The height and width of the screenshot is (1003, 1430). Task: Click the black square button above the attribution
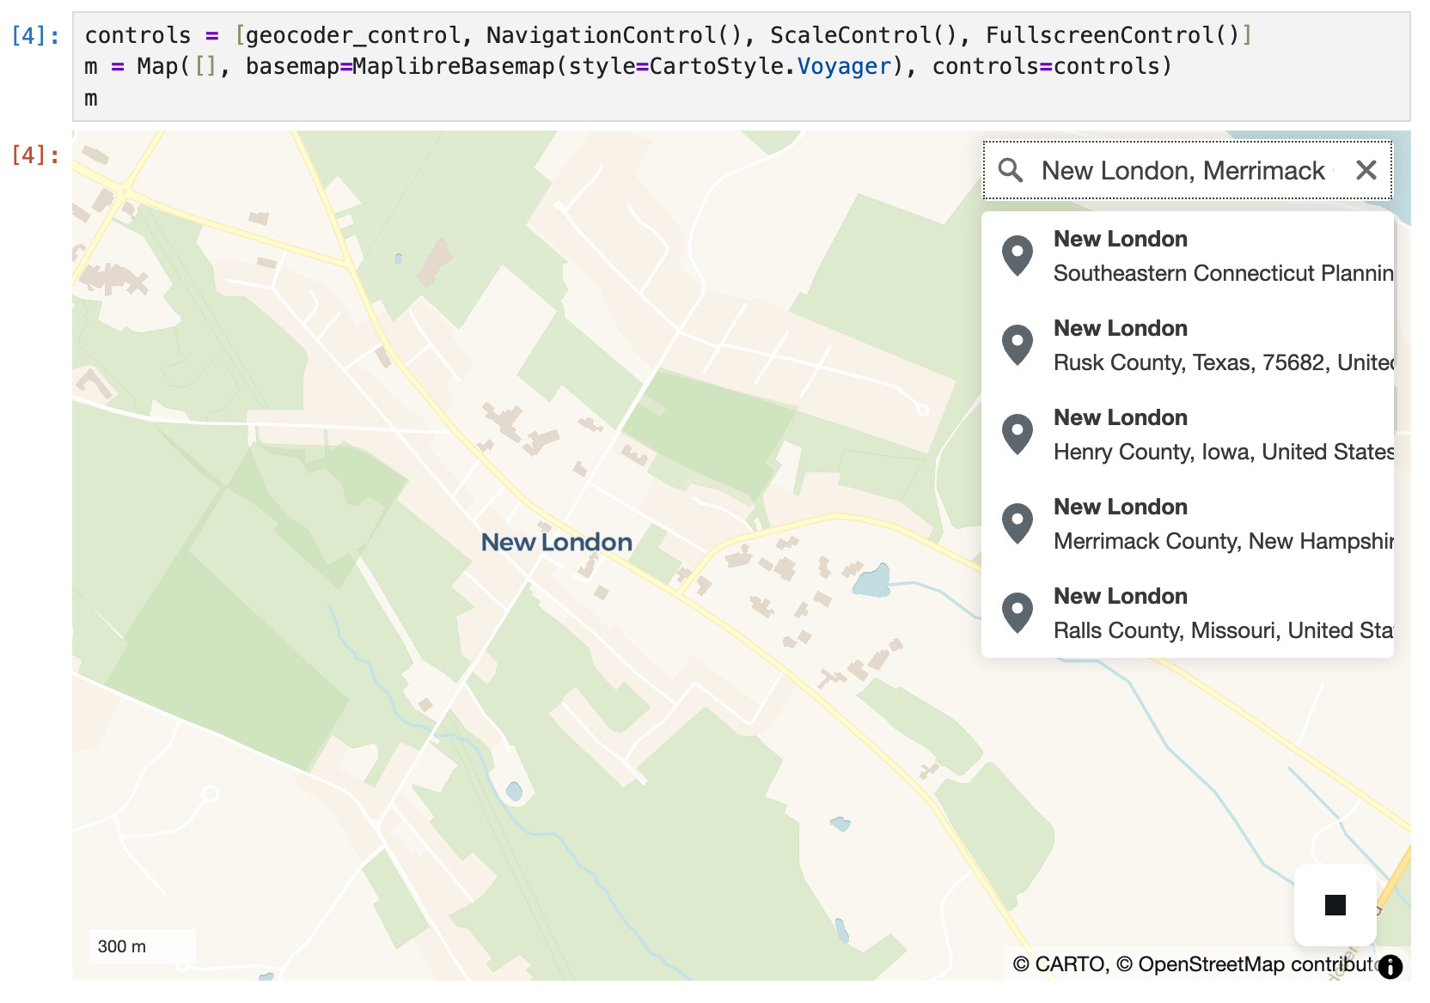click(x=1335, y=905)
